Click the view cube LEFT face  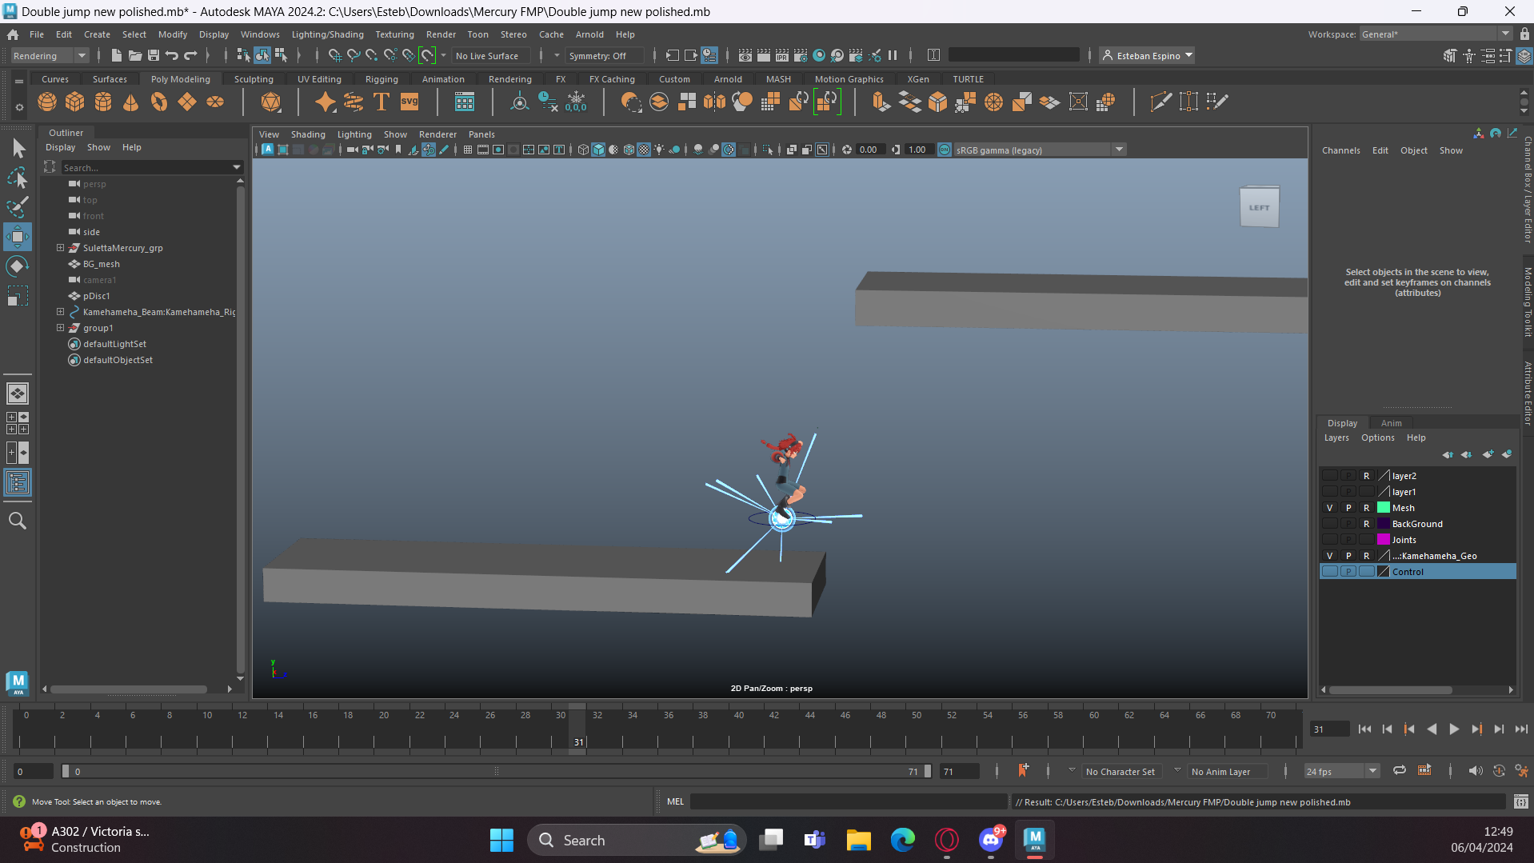1259,208
